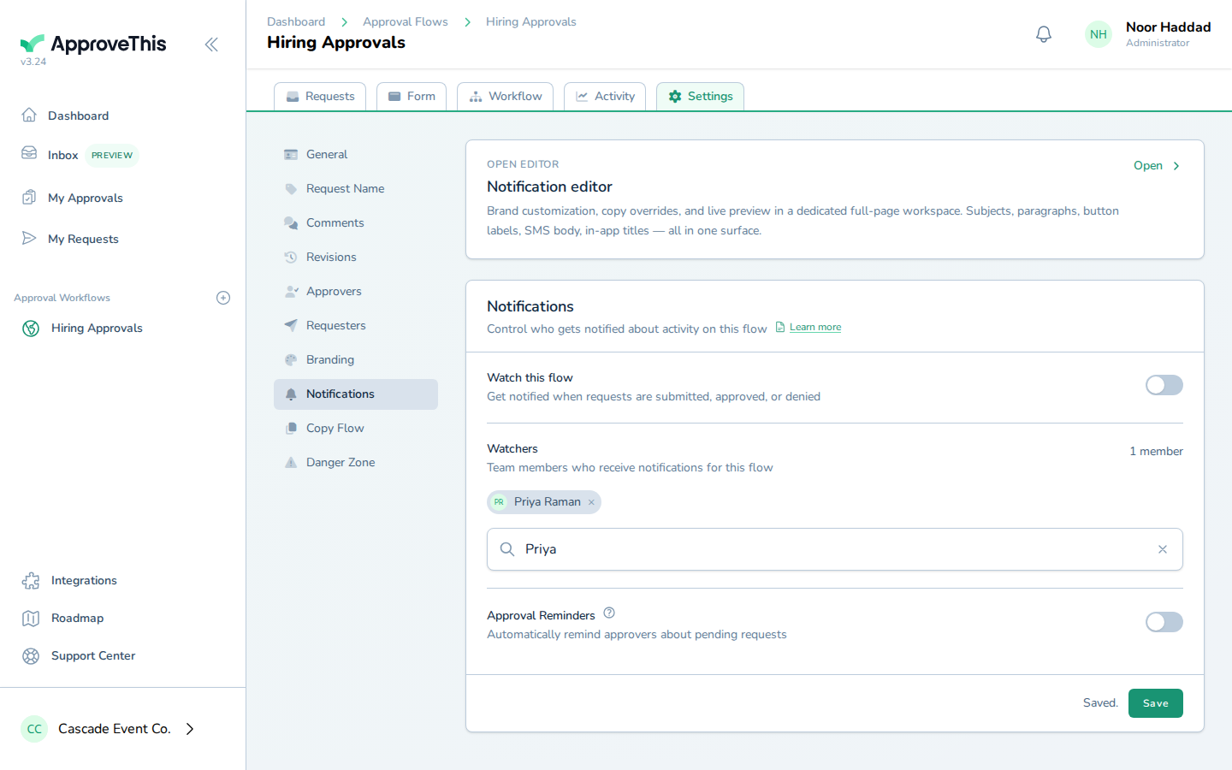This screenshot has width=1232, height=770.
Task: Turn on Approval Reminders toggle
Action: click(1164, 622)
